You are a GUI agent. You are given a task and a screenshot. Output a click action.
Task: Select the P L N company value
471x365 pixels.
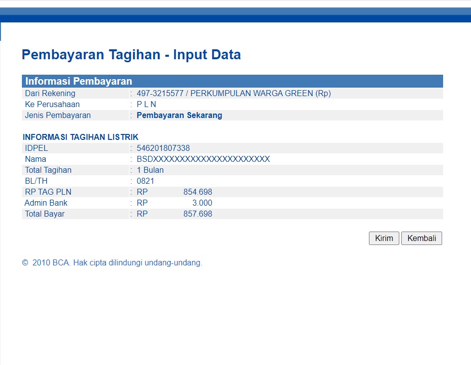146,105
